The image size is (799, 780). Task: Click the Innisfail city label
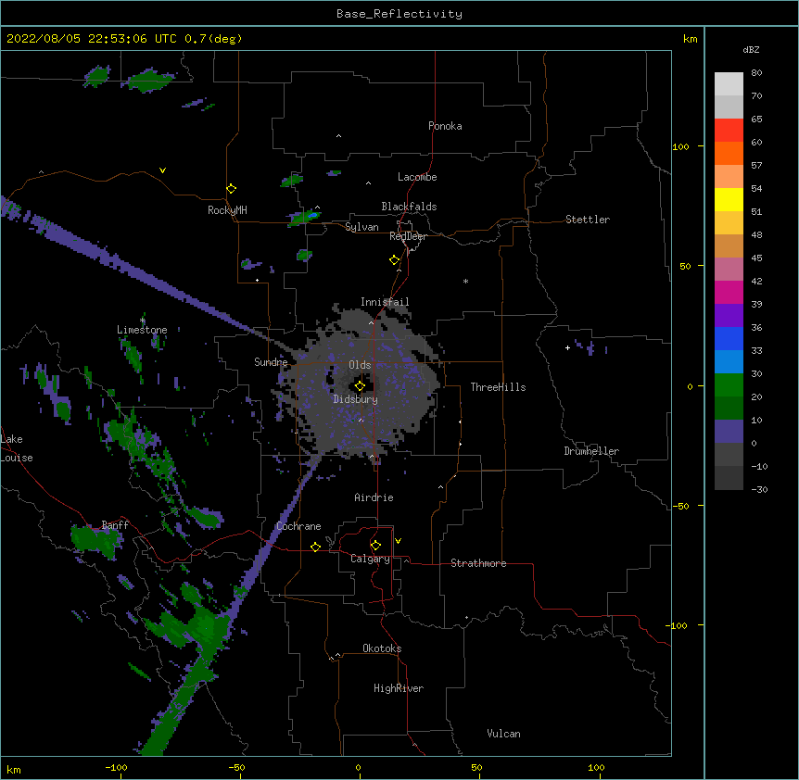tap(385, 302)
